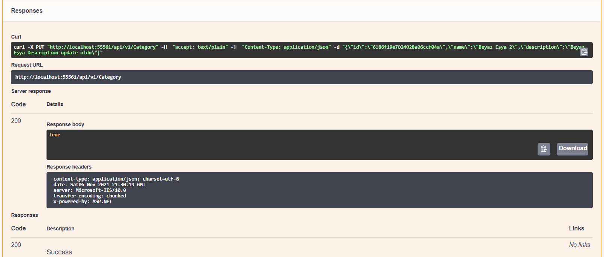Copy the response body to clipboard
The width and height of the screenshot is (604, 257).
pyautogui.click(x=544, y=149)
